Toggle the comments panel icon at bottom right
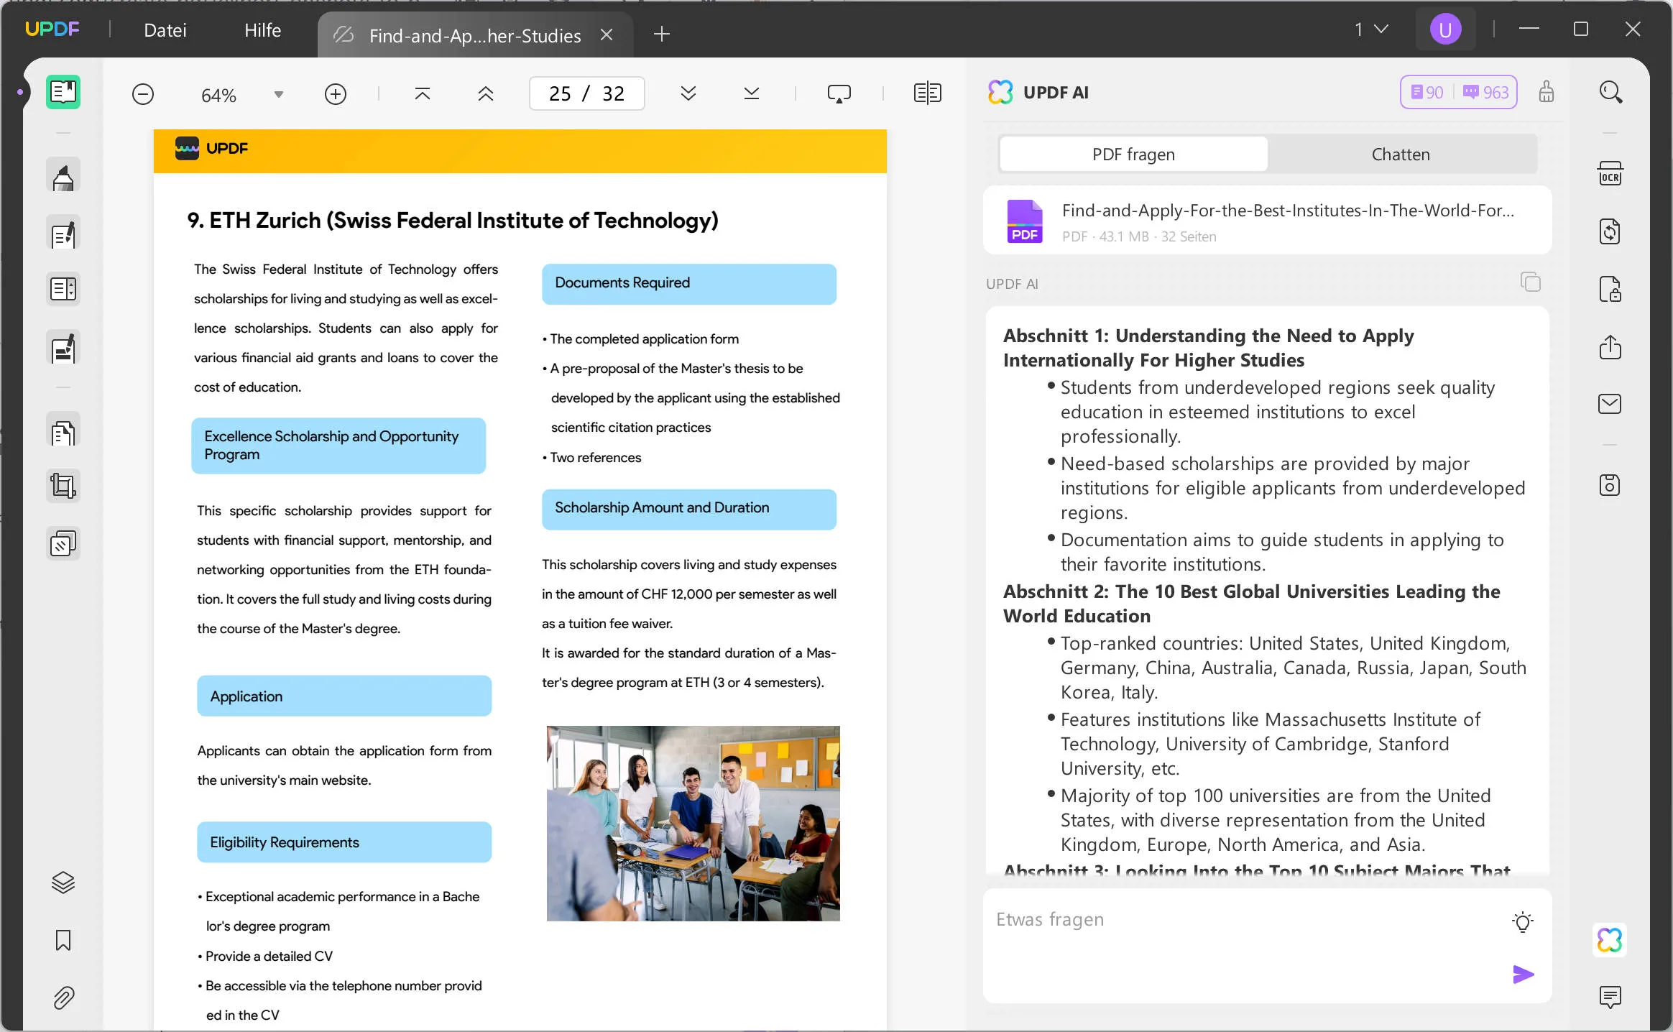 pos(1610,997)
